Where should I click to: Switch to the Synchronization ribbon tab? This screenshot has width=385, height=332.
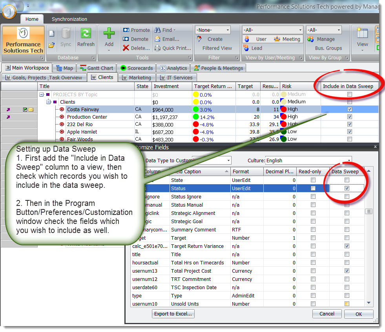[69, 19]
